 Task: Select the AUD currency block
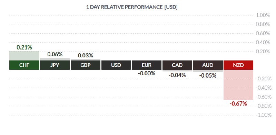[208, 65]
